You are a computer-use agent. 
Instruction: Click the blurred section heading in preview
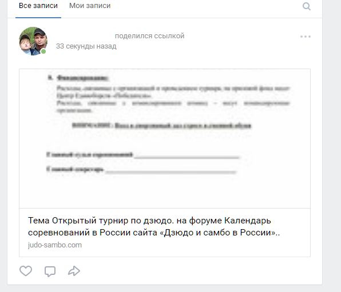tap(78, 78)
